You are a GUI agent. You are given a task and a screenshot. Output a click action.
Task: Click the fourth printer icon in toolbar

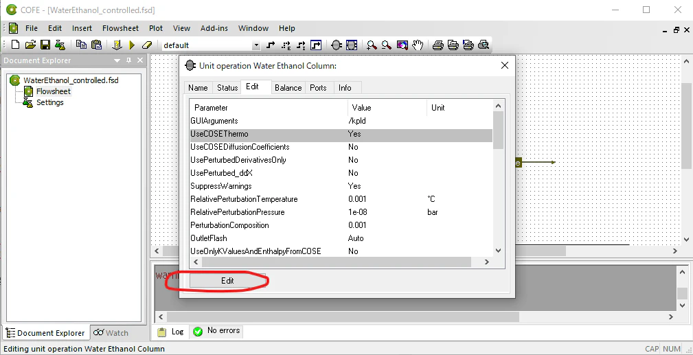click(x=483, y=45)
